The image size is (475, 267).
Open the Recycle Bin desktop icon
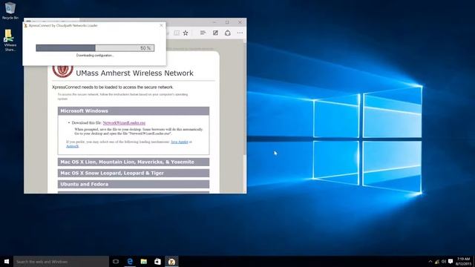click(10, 10)
